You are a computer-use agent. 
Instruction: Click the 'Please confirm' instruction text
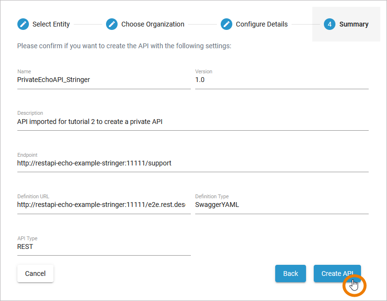[124, 46]
